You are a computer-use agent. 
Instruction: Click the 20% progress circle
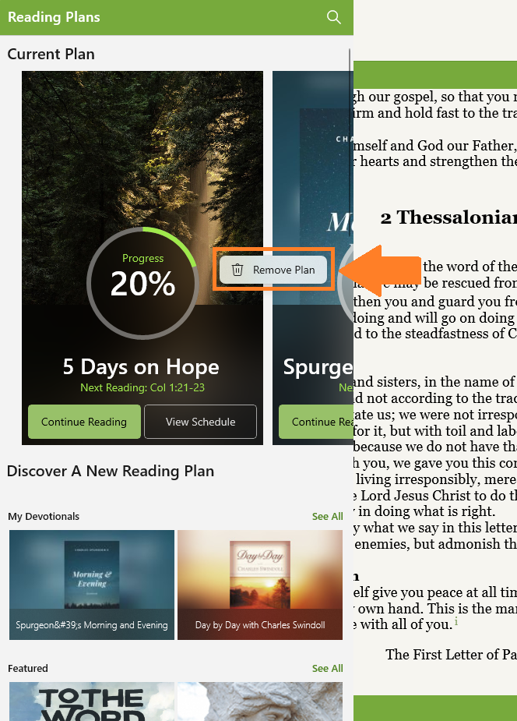tap(142, 283)
